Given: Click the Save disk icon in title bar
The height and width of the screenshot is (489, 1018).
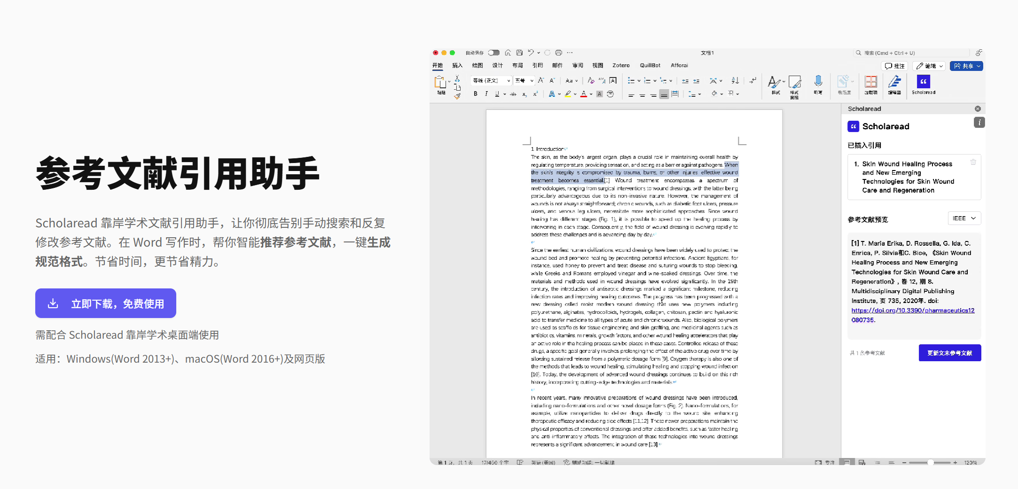Looking at the screenshot, I should click(519, 53).
